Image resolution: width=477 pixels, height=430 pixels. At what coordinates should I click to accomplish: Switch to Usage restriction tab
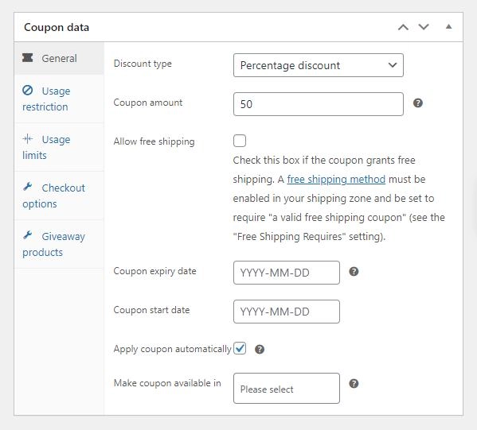coord(59,99)
